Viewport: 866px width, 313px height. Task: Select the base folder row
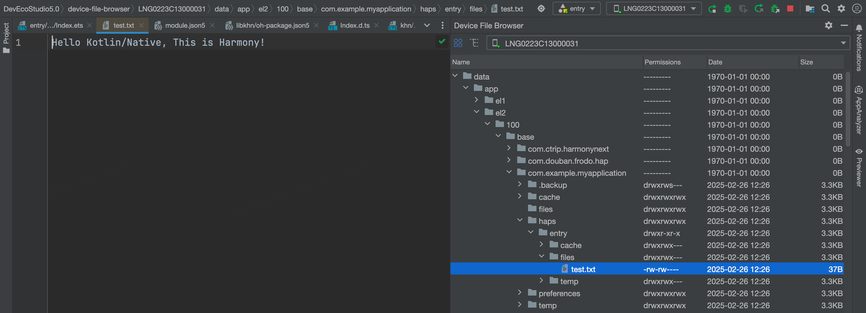click(647, 137)
